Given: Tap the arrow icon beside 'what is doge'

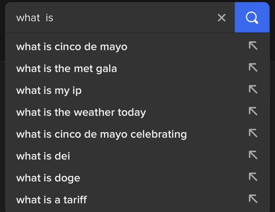Looking at the screenshot, I should click(253, 177).
